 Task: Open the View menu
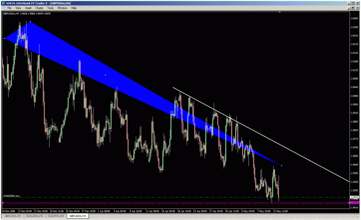click(x=18, y=8)
